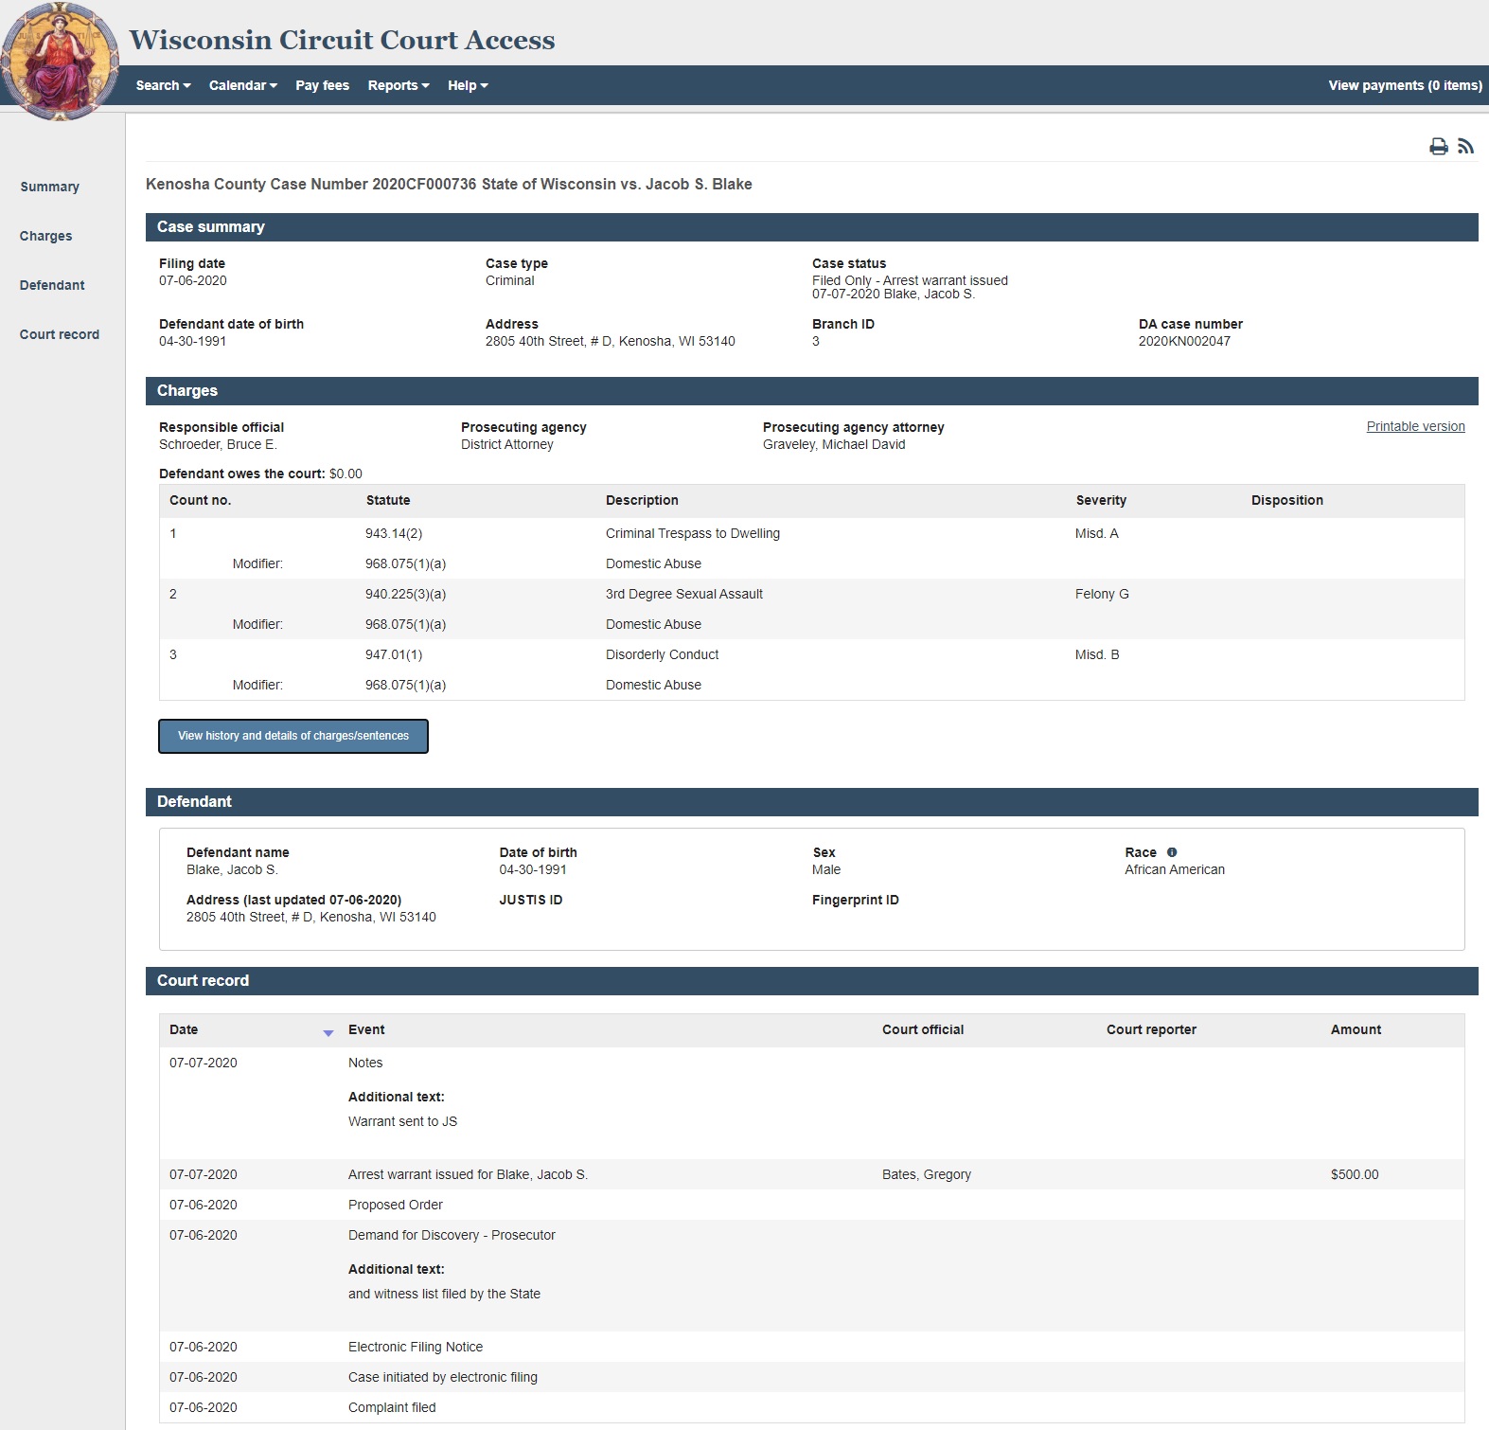Click Misd. A severity cell

(1096, 533)
